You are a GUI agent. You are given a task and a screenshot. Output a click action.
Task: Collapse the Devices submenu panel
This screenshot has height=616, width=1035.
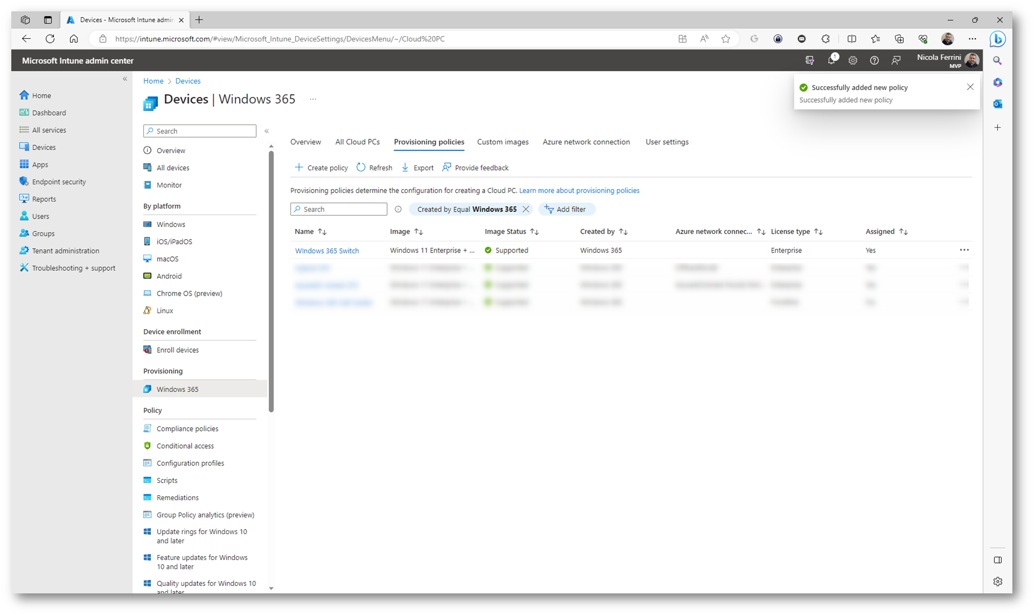tap(267, 131)
